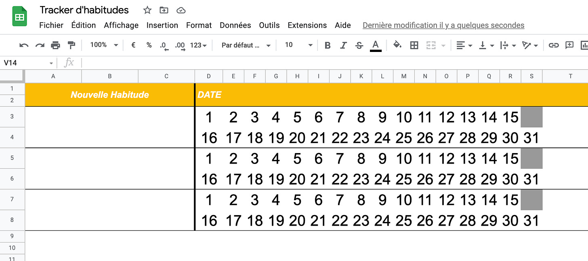The height and width of the screenshot is (261, 588).
Task: Activate the paint format tool
Action: coord(71,45)
